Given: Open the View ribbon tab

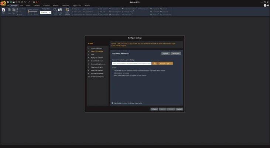Looking at the screenshot, I should point(22,6).
